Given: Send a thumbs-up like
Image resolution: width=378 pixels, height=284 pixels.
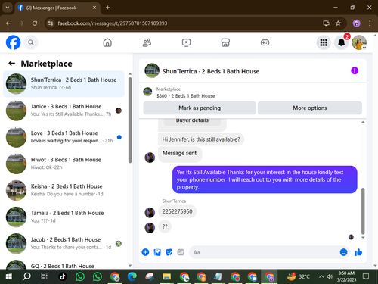Looking at the screenshot, I should point(358,252).
